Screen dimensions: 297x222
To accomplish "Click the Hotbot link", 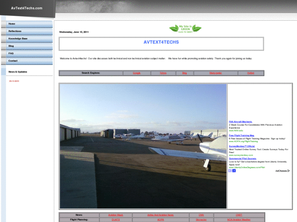I will click(x=250, y=73).
